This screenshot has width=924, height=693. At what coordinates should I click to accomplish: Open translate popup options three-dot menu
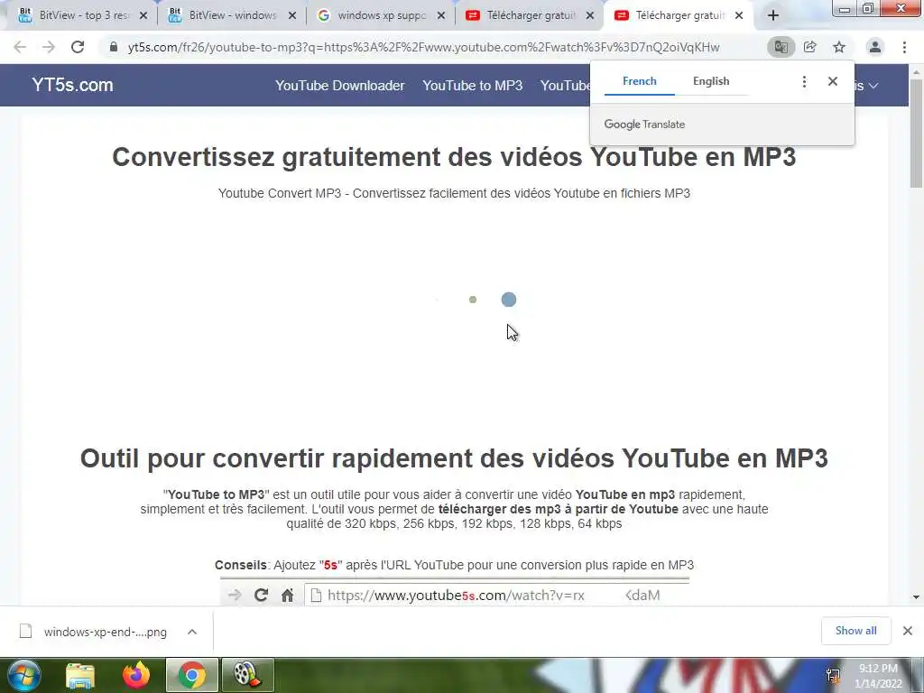804,81
